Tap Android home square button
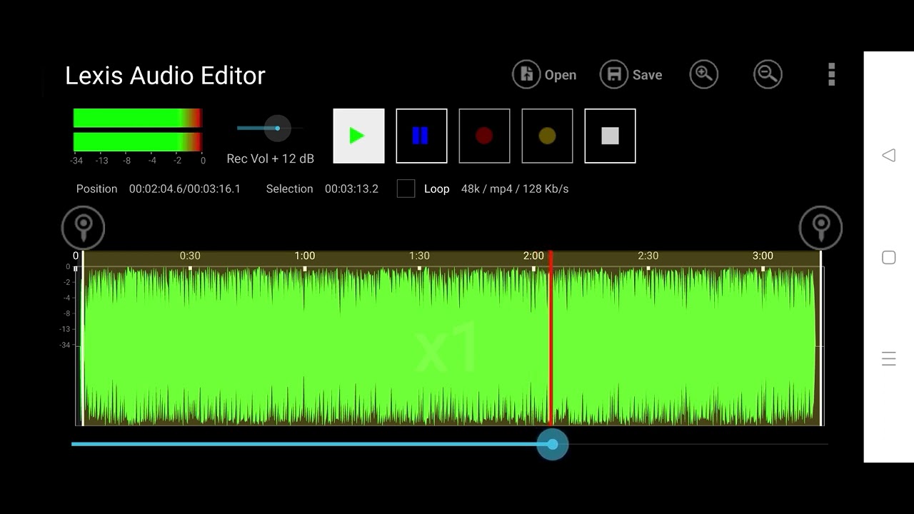 pyautogui.click(x=889, y=258)
